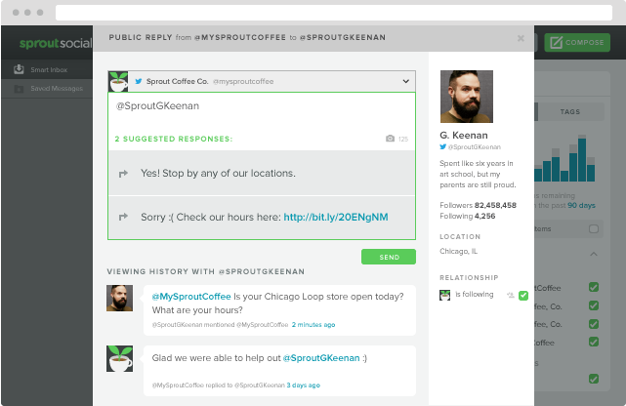Screen dimensions: 626x406
Task: Click the Send button
Action: (389, 257)
